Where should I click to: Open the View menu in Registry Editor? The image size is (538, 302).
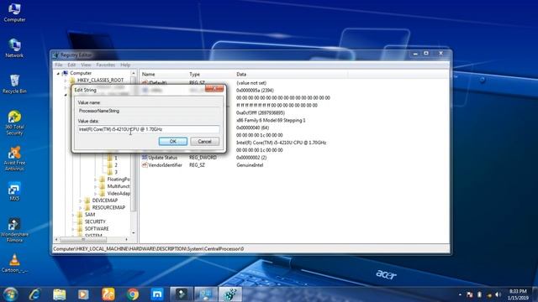86,65
